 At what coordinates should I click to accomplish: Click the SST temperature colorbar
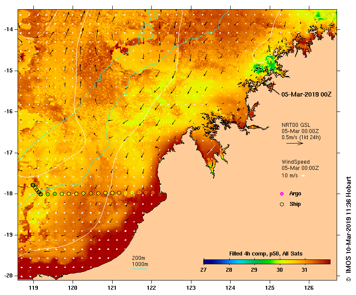point(267,262)
